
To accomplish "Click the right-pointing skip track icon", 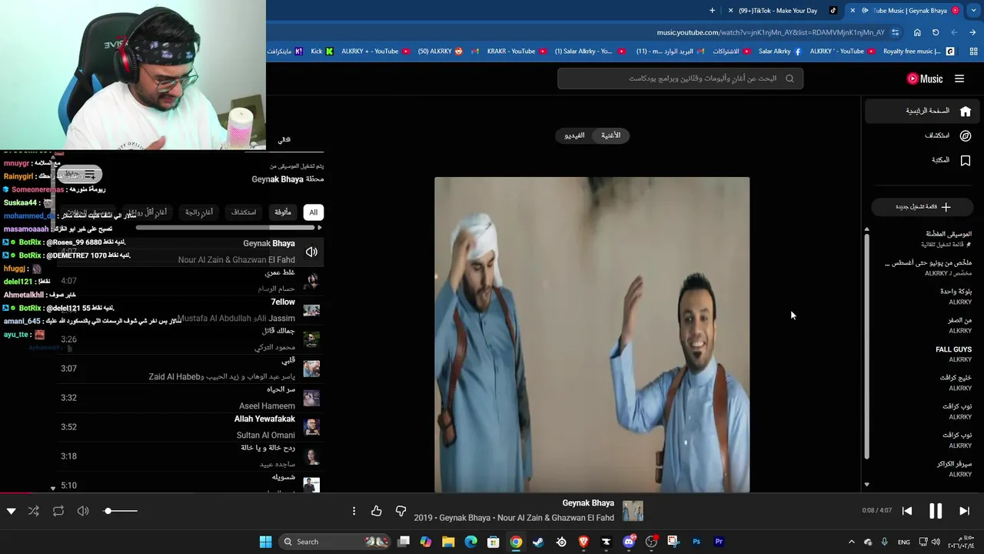I will [x=964, y=511].
